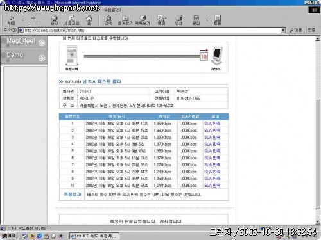The height and width of the screenshot is (240, 321).
Task: Click the 연결 links toolbar label
Action: [311, 30]
